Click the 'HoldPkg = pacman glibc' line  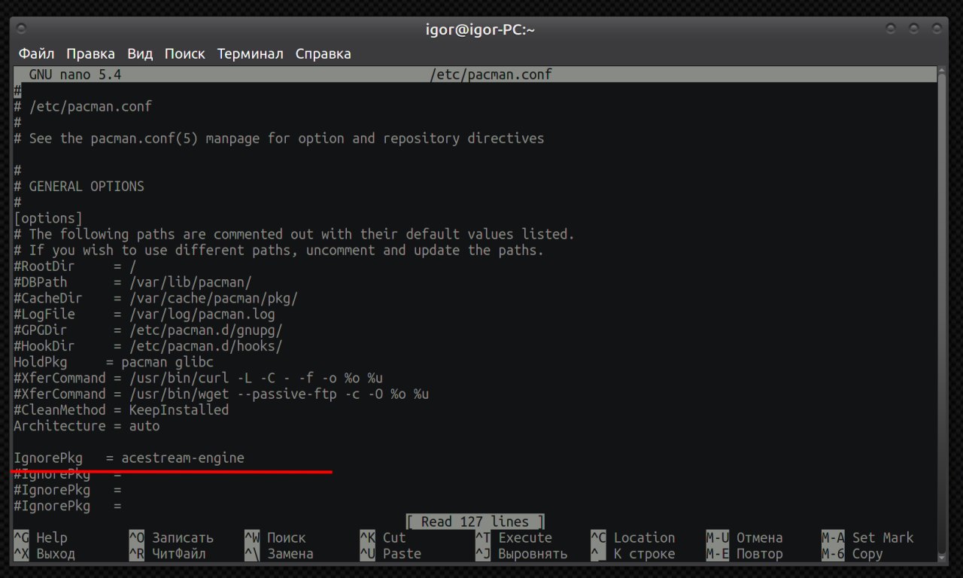point(114,362)
